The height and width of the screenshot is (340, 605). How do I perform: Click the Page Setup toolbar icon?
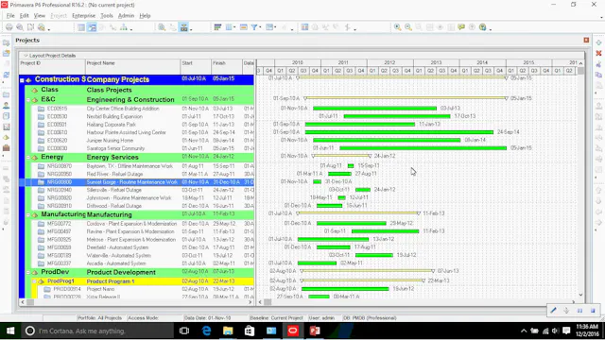point(30,27)
